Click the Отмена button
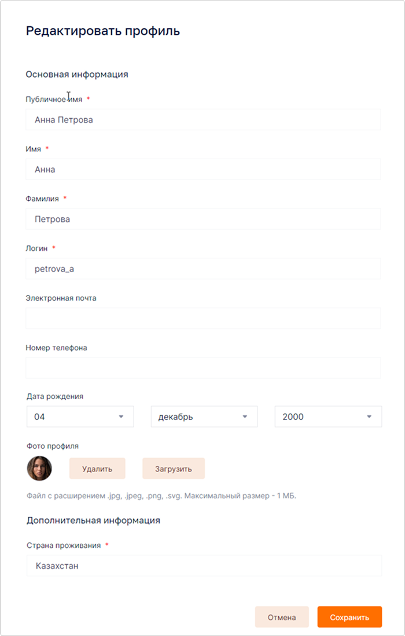This screenshot has width=405, height=636. (282, 617)
